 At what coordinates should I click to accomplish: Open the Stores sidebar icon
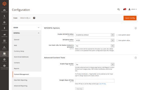pyautogui.click(x=5, y=54)
